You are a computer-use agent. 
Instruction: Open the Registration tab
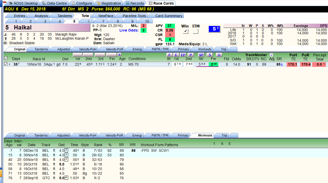coord(108,3)
